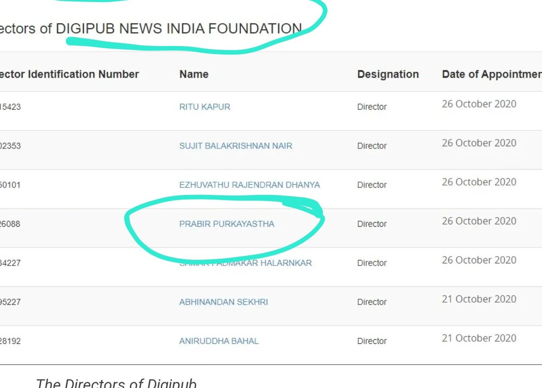This screenshot has width=542, height=388.
Task: Open ANIRUDDHA BAHAL director link
Action: pyautogui.click(x=219, y=341)
